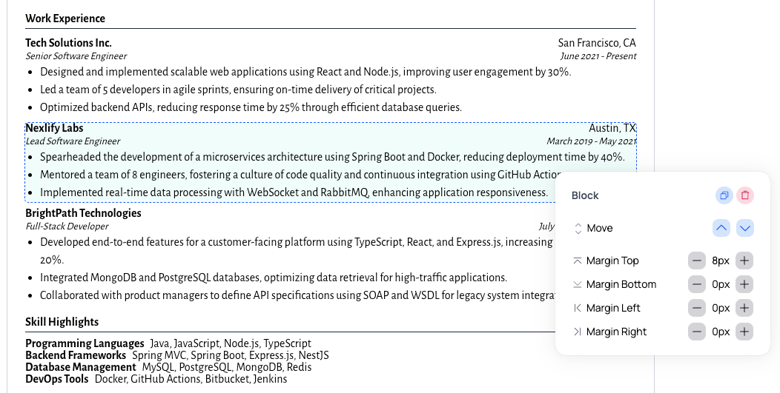Image resolution: width=780 pixels, height=393 pixels.
Task: Select the Tech Solutions Inc. company name
Action: (69, 43)
